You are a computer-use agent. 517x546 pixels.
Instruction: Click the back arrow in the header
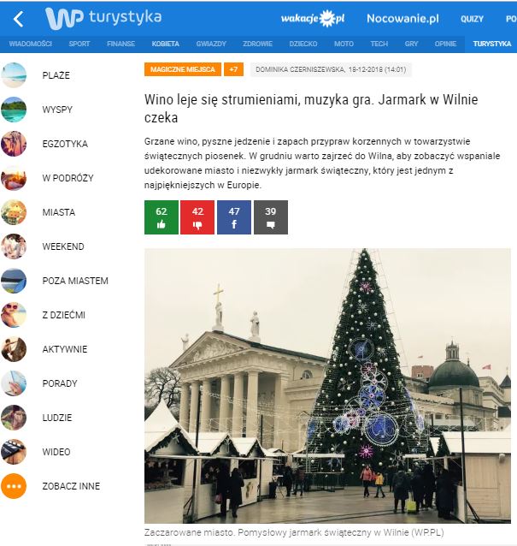pos(19,19)
